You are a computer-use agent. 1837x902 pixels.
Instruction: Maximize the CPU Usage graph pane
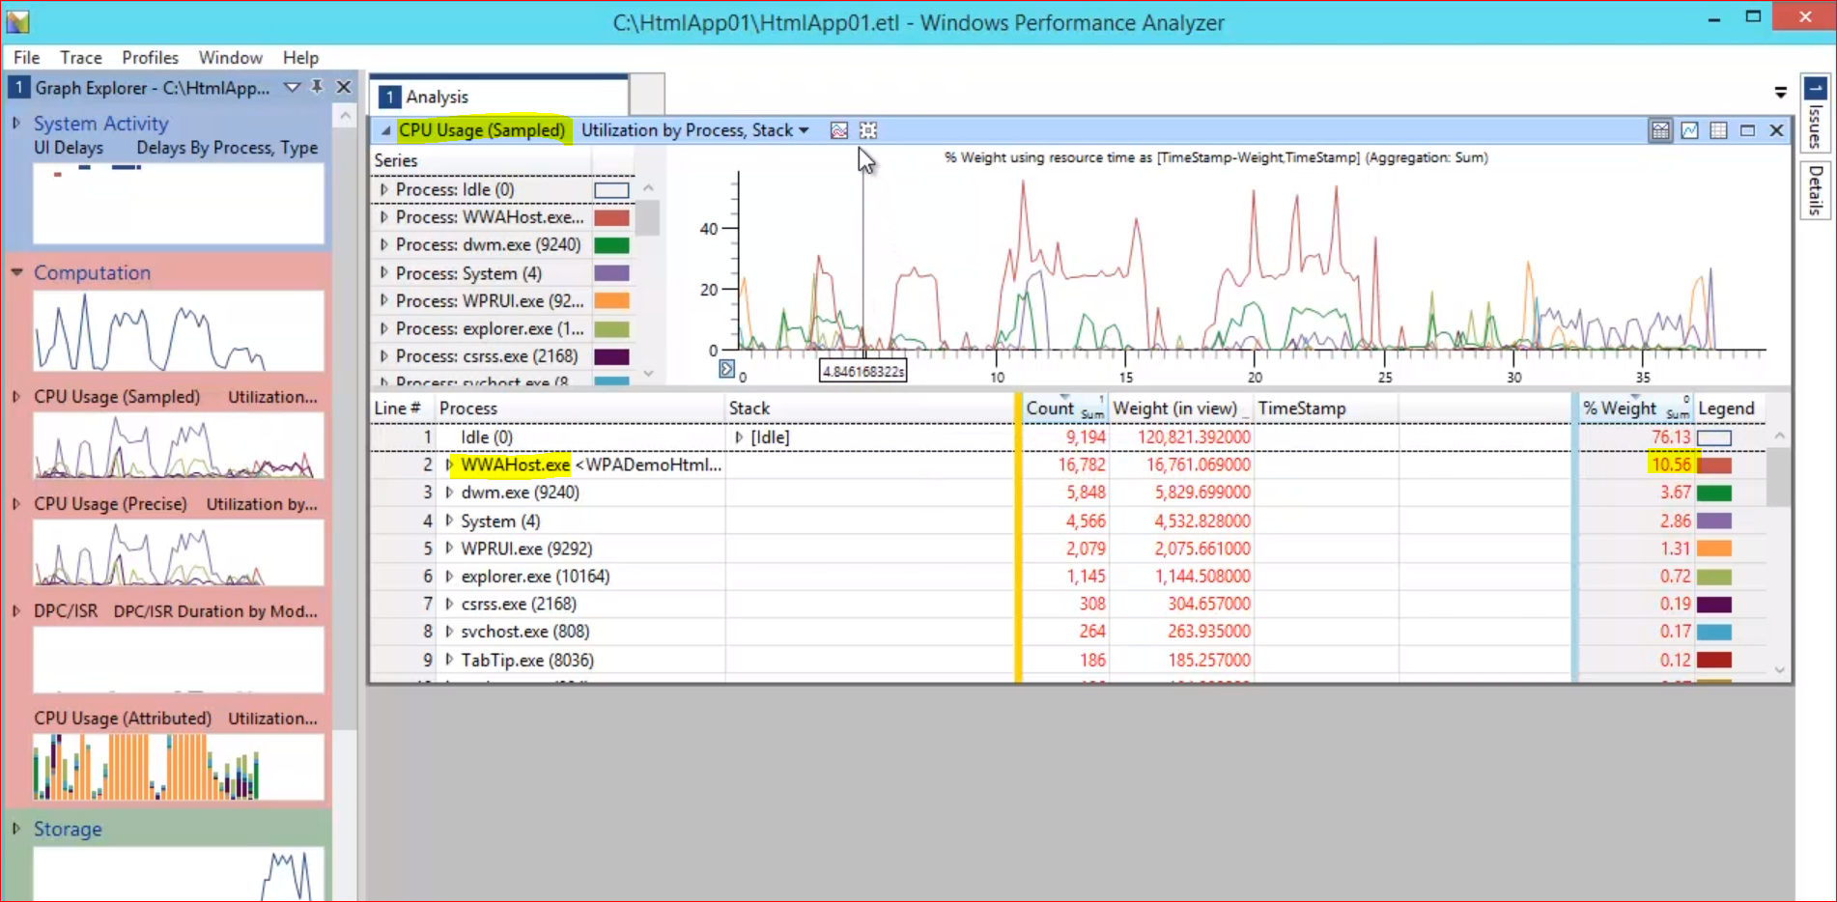(x=1747, y=130)
